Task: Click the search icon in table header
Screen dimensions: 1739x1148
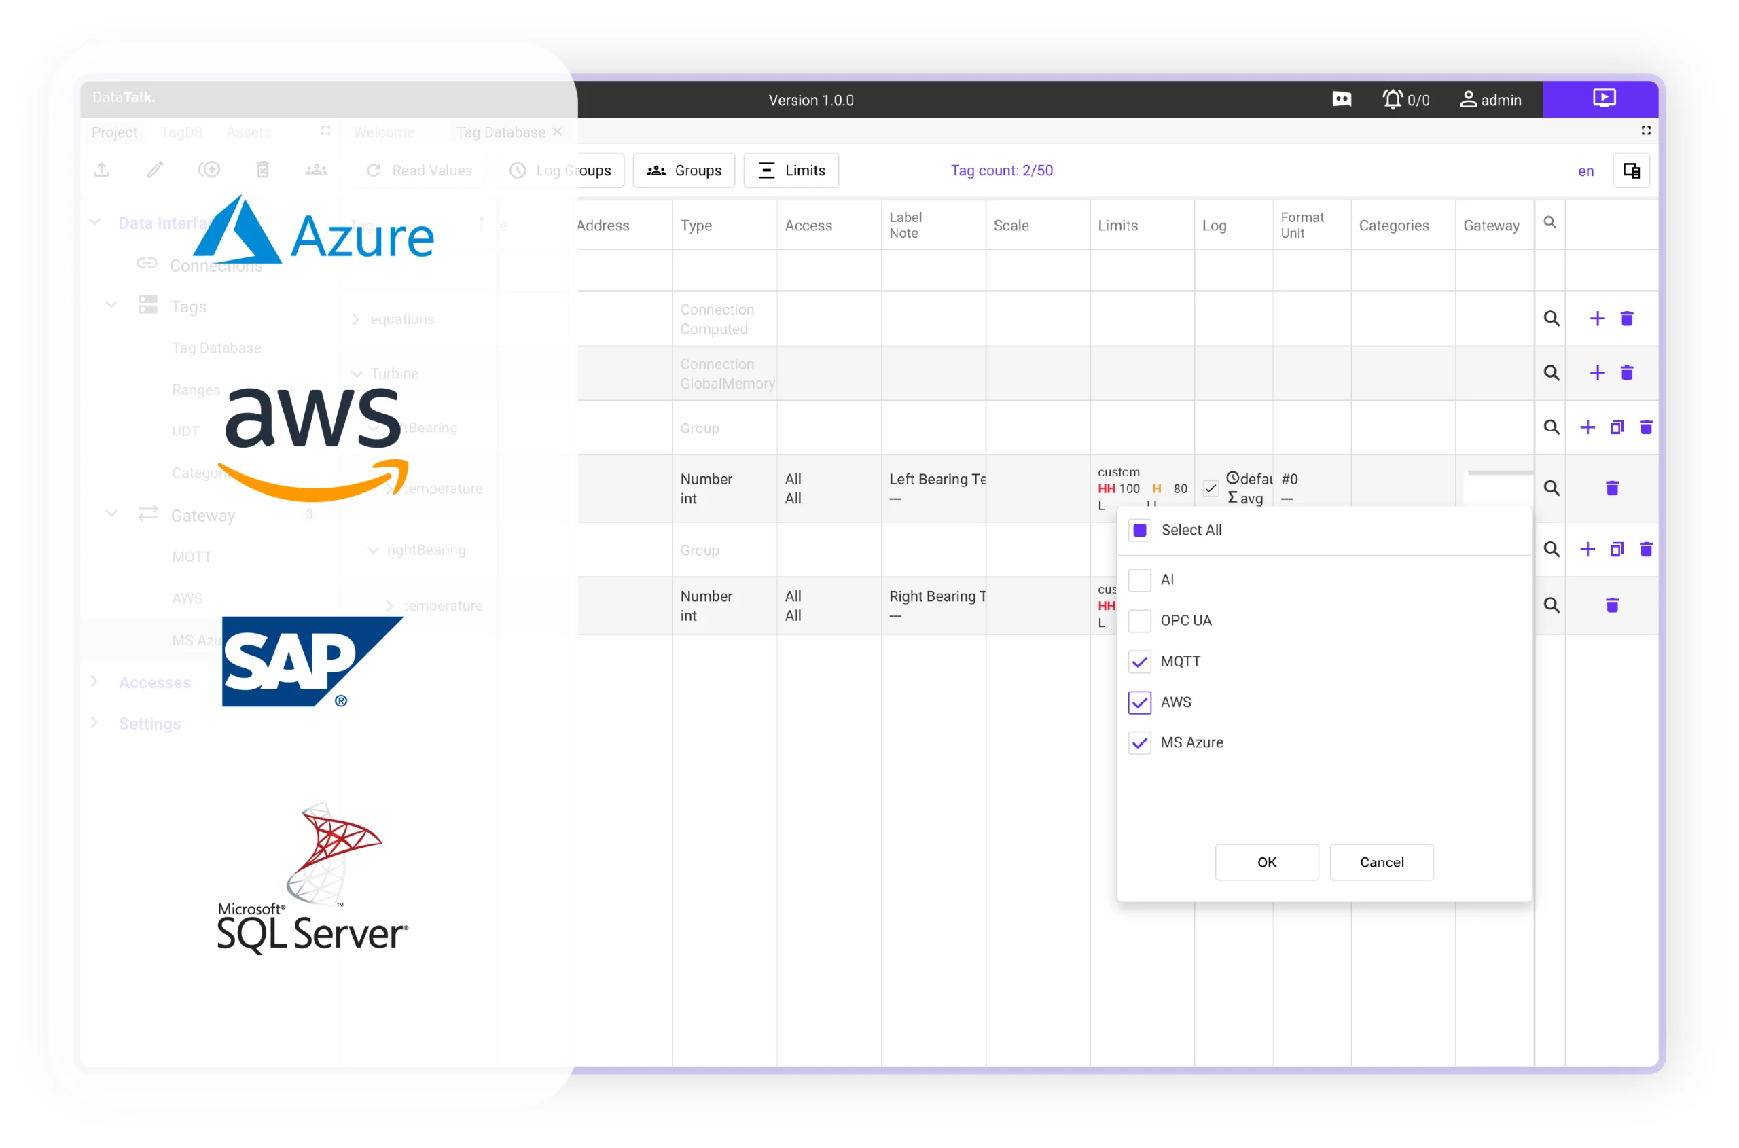Action: (1550, 222)
